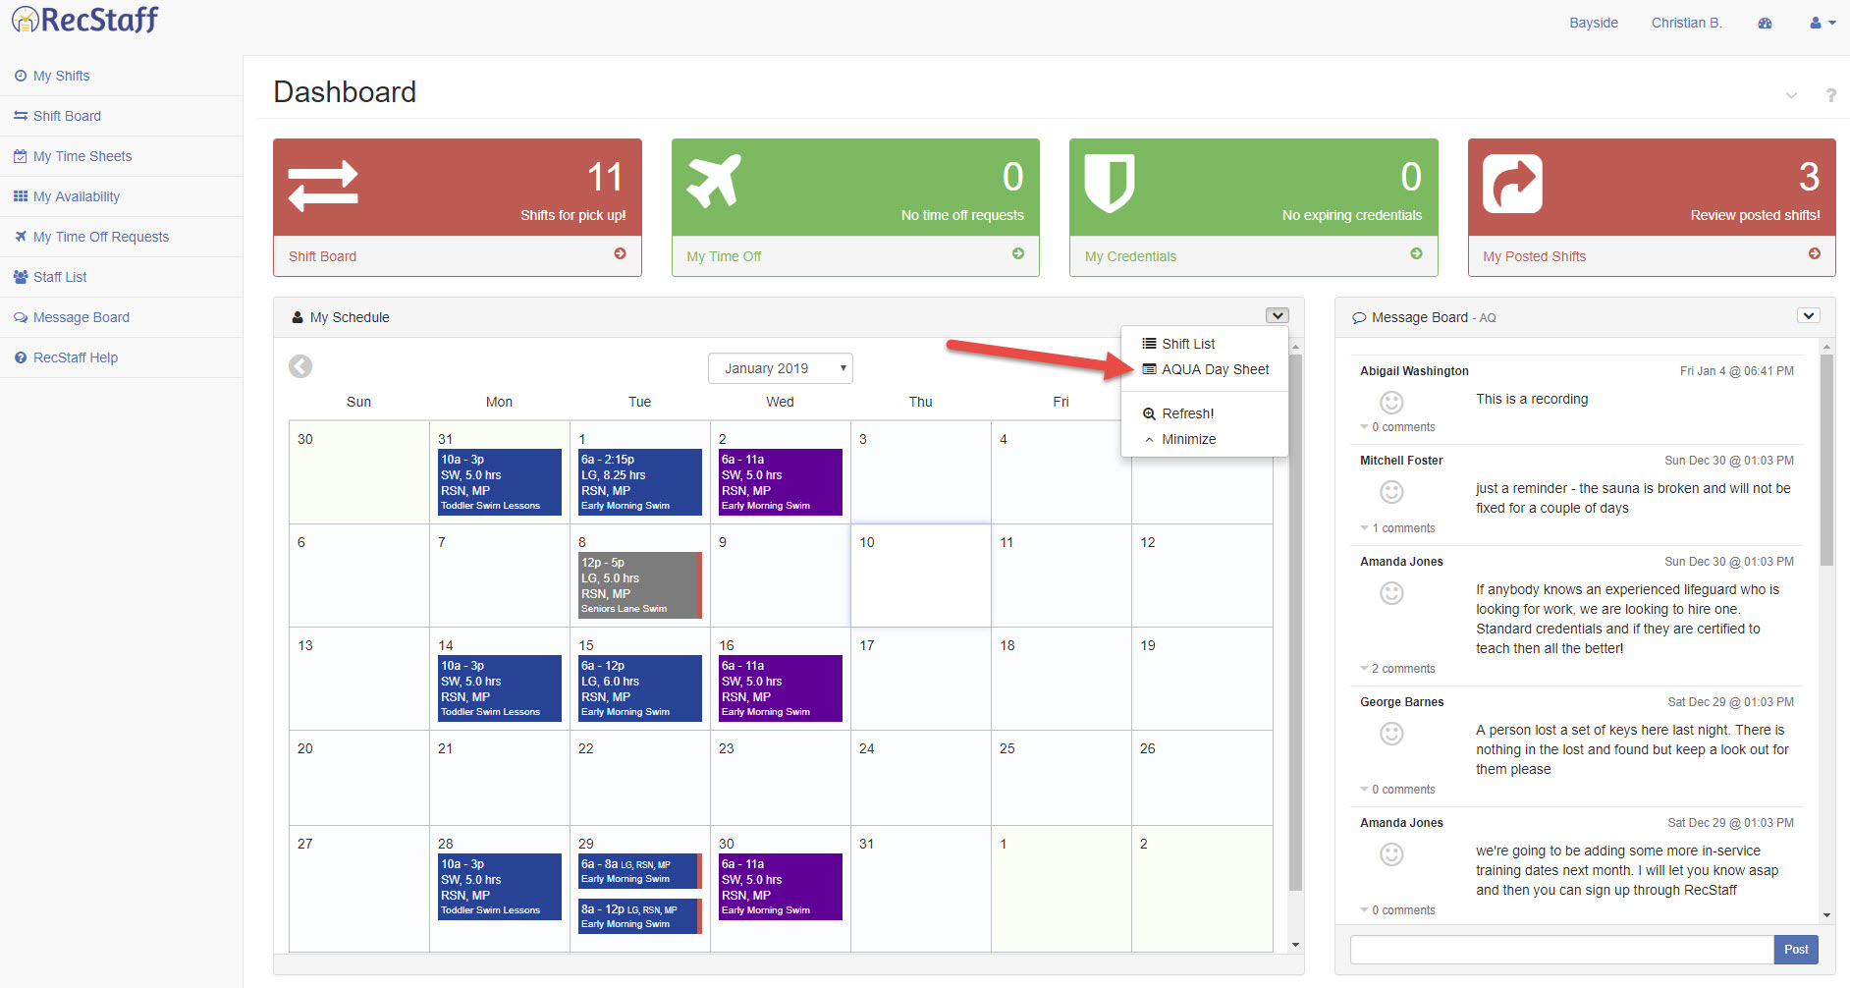Click the Shift Board card link

point(322,256)
